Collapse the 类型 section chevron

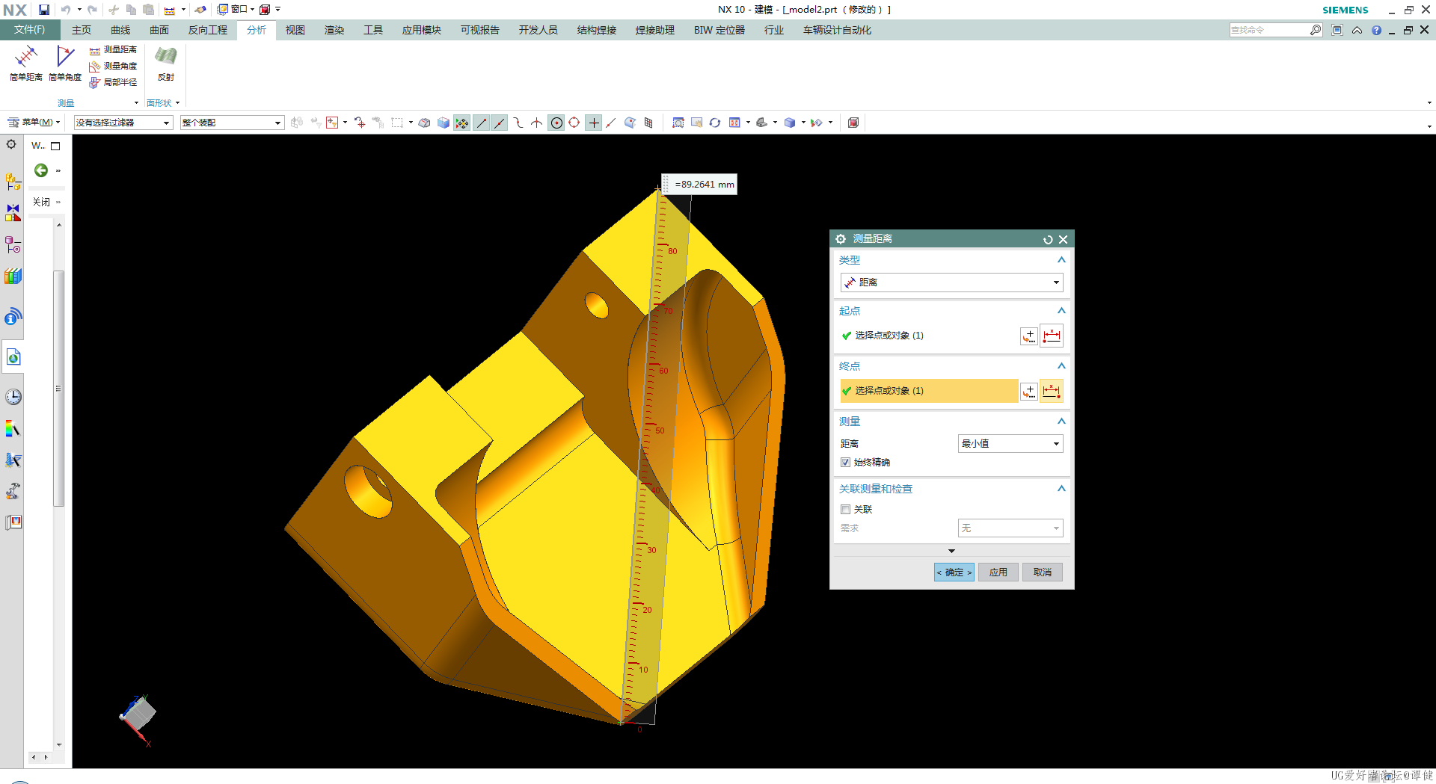click(1061, 260)
